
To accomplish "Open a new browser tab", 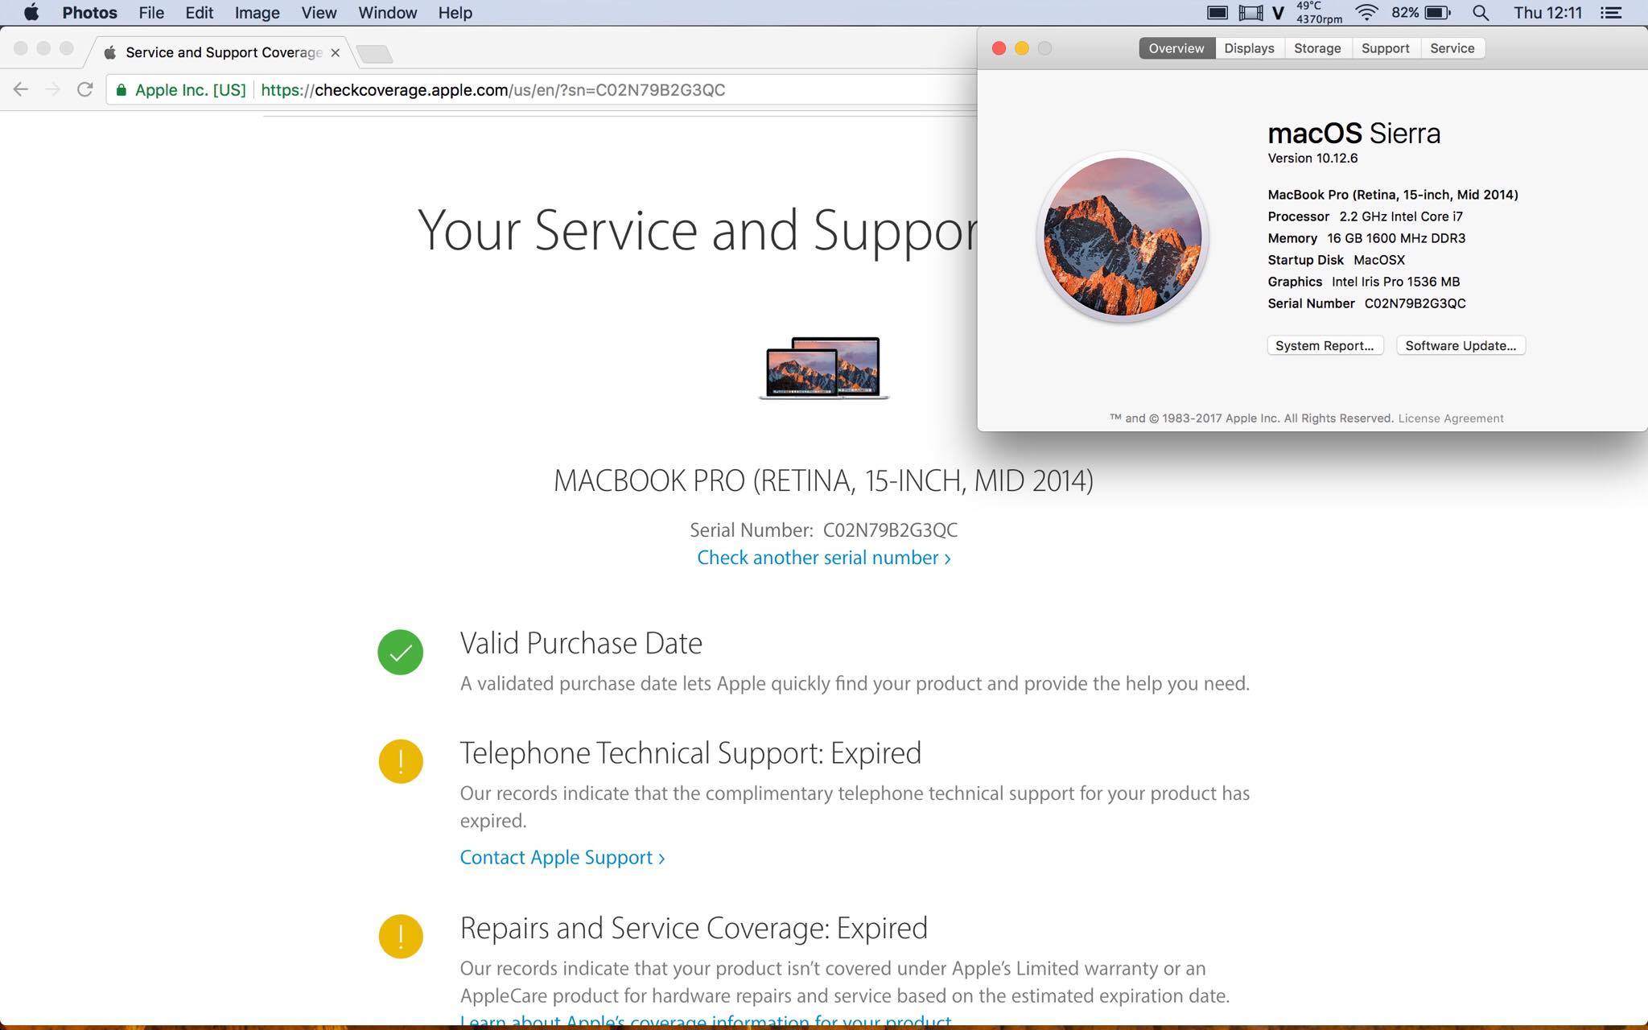I will (x=374, y=54).
